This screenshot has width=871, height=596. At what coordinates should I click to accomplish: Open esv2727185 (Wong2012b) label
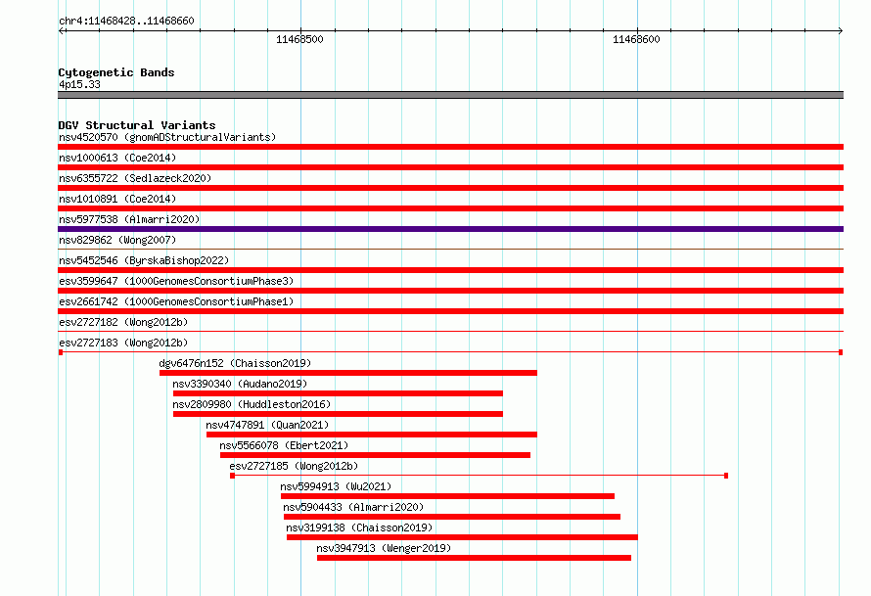coord(294,466)
